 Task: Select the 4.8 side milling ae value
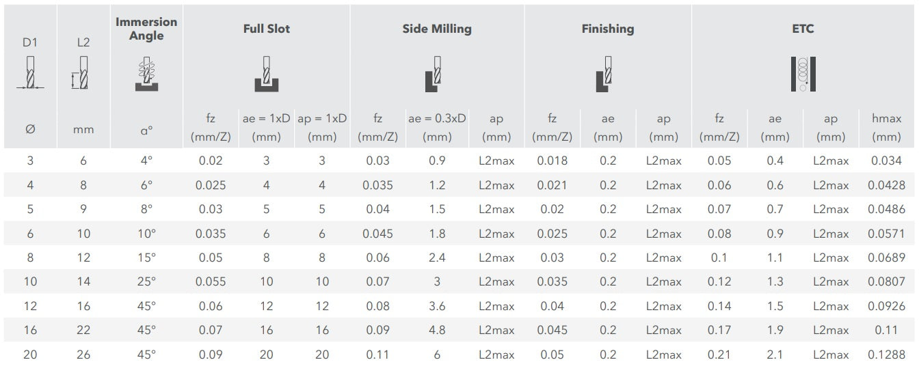(x=437, y=330)
